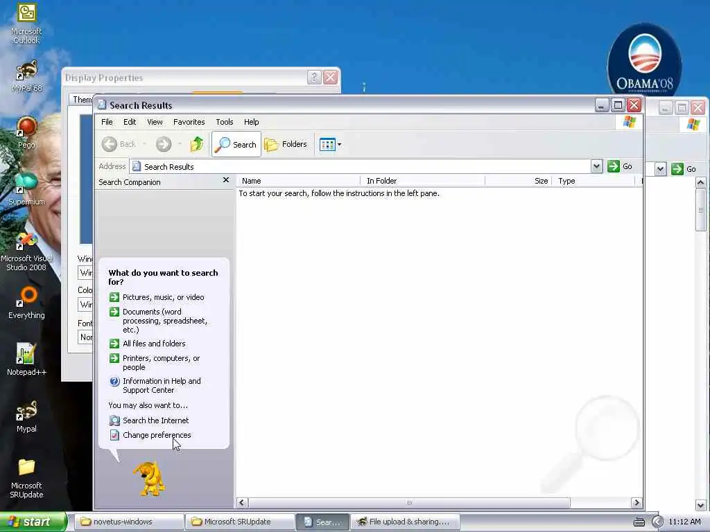
Task: Open Microsoft Outlook desktop icon
Action: tap(26, 24)
